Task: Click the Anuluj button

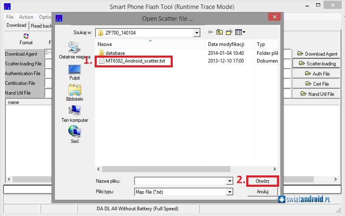Action: [x=263, y=192]
